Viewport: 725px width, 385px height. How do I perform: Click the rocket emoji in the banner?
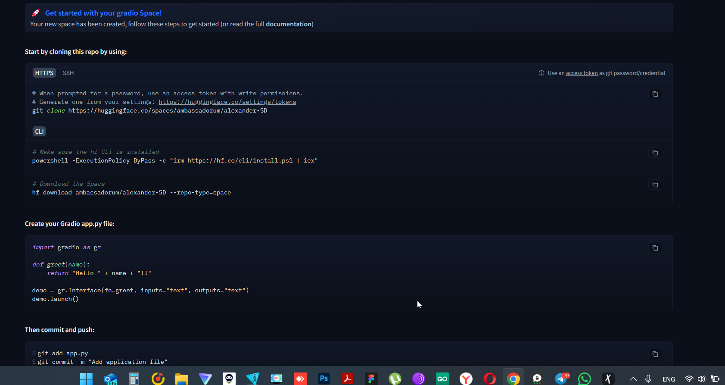36,13
